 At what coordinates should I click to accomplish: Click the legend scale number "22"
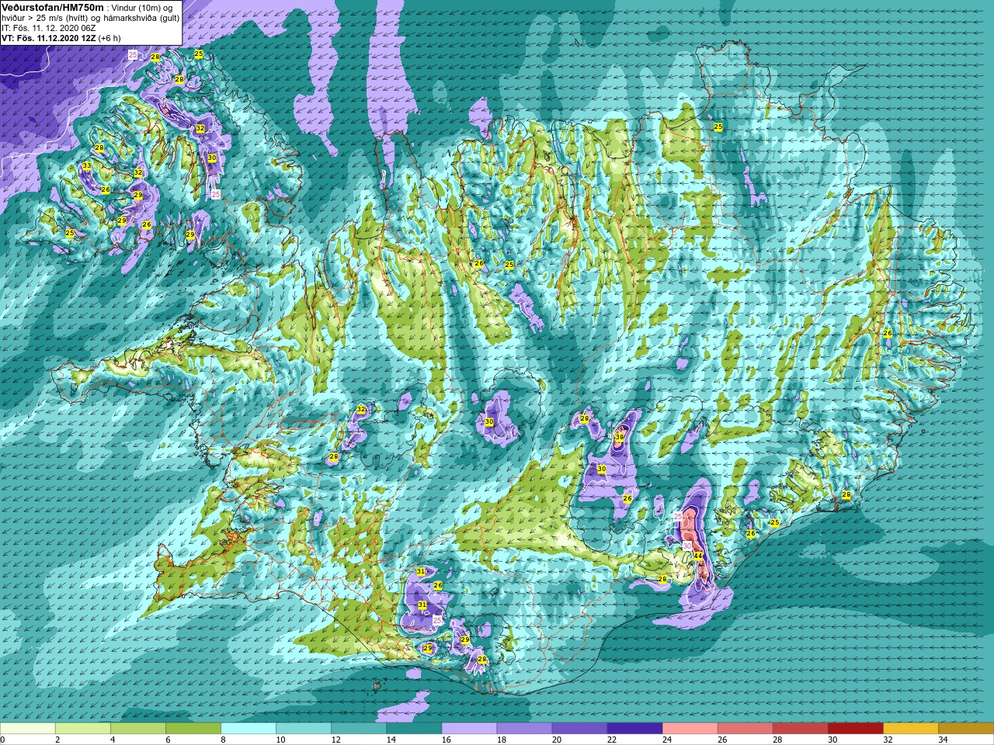coord(612,740)
